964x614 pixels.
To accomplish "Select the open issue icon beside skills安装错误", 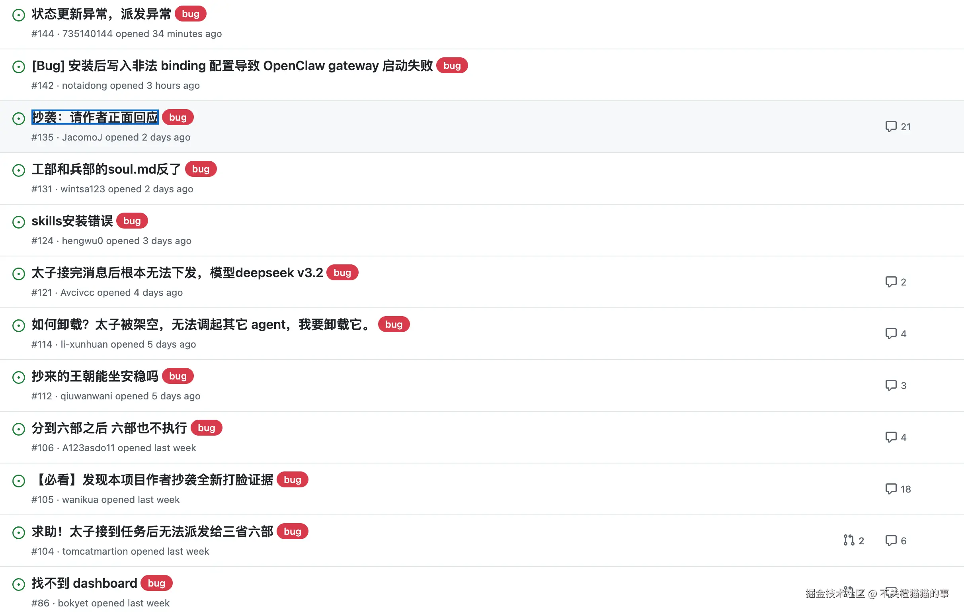I will point(19,222).
